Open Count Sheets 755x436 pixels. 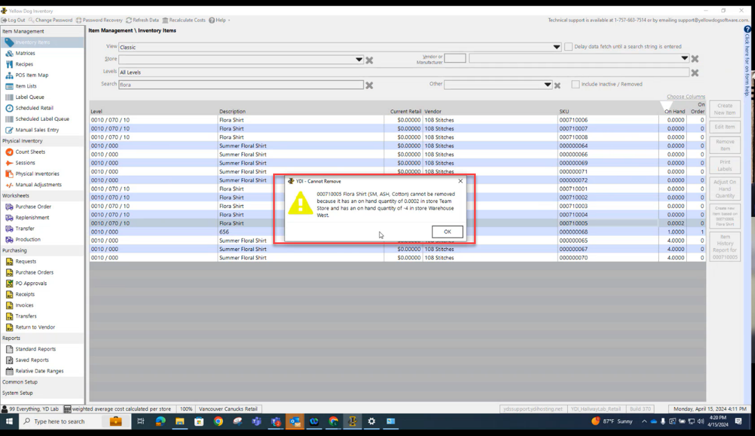tap(30, 152)
